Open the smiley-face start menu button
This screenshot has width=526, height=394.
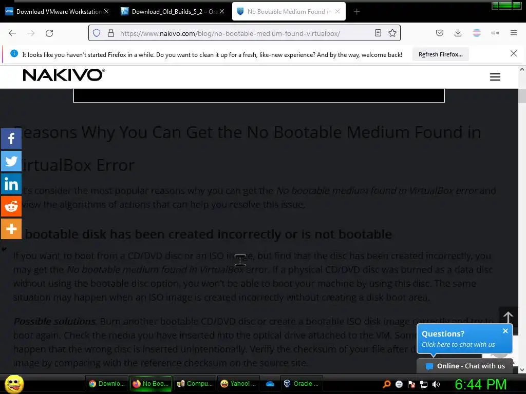click(14, 384)
